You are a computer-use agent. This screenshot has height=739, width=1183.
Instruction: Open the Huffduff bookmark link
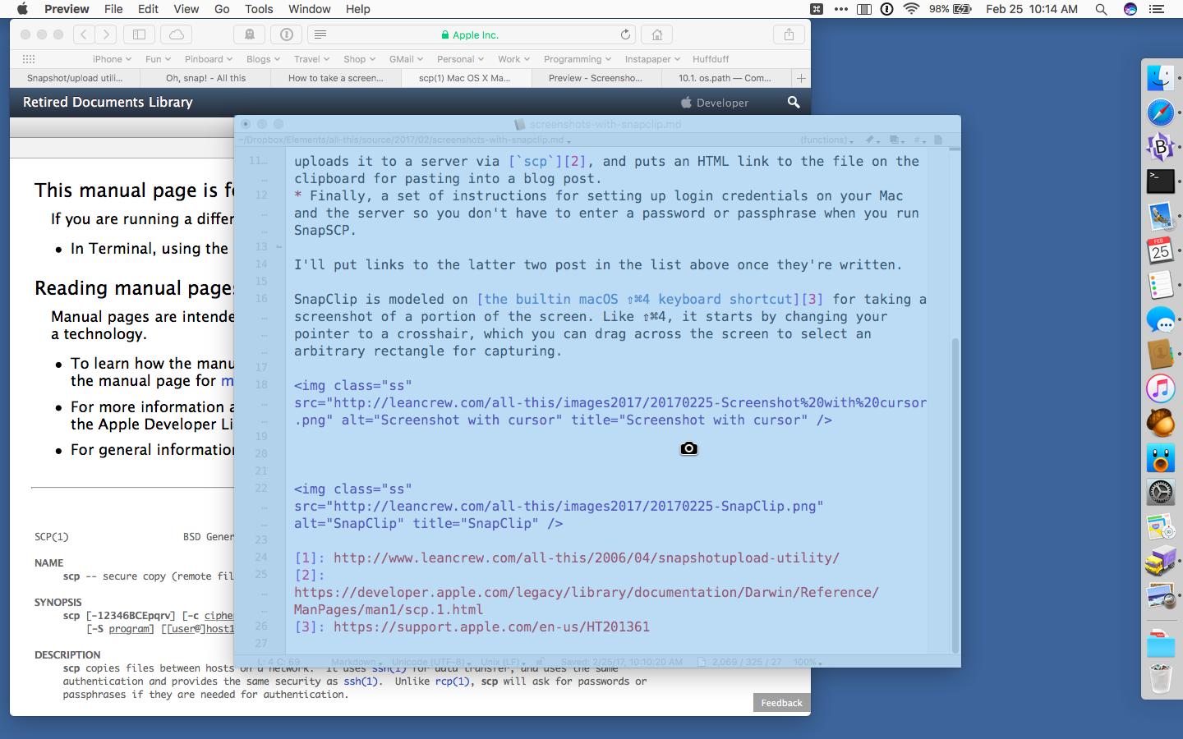click(x=711, y=59)
